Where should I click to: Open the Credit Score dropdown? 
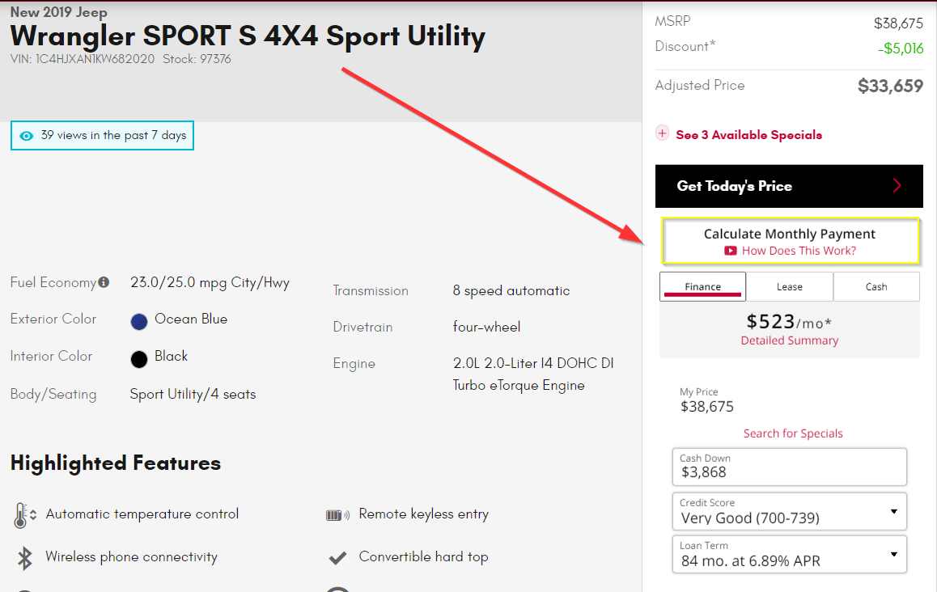click(x=790, y=511)
